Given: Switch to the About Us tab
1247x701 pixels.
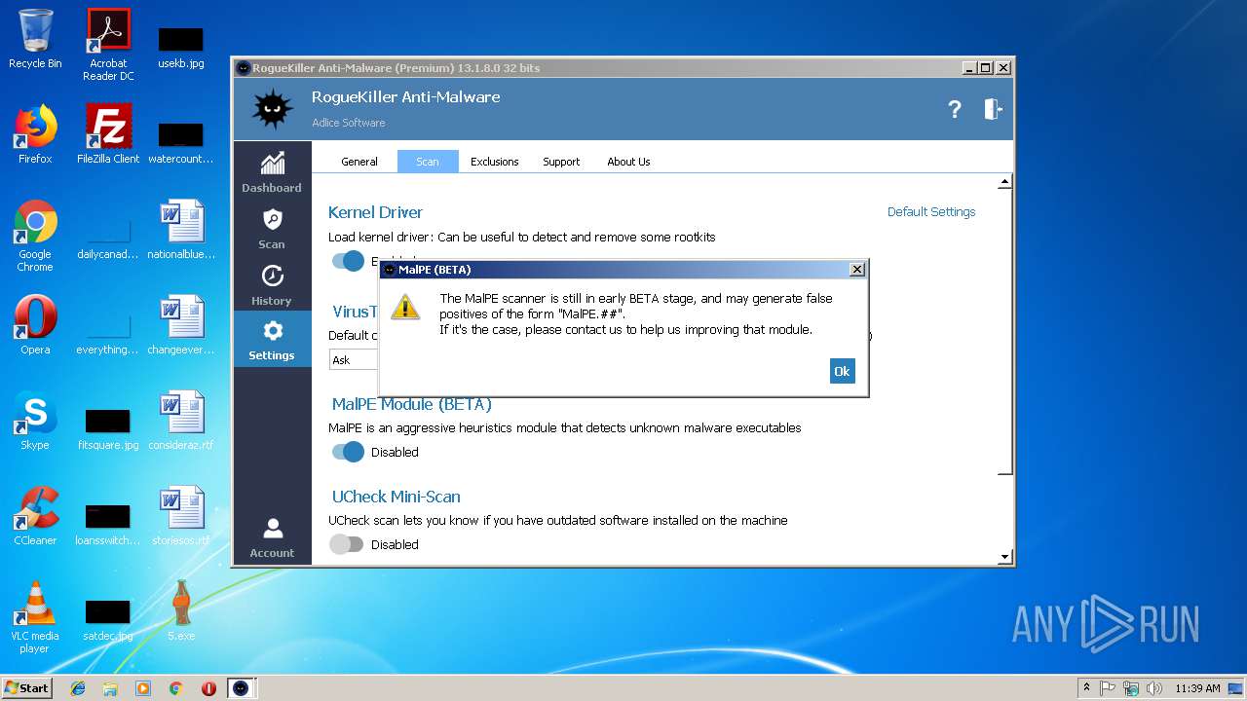Looking at the screenshot, I should 628,162.
